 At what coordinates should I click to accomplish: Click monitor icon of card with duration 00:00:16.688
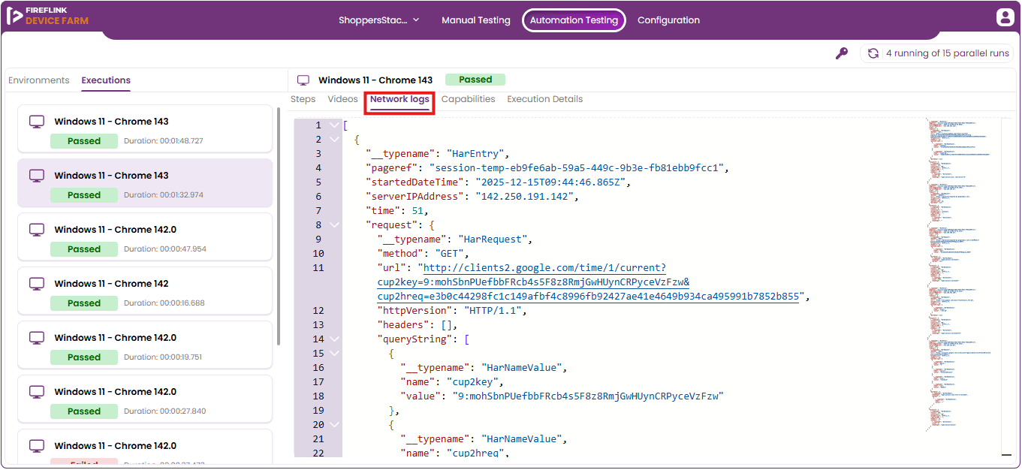(x=36, y=284)
